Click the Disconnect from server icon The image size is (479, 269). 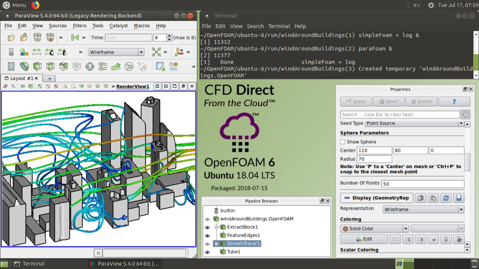50,37
